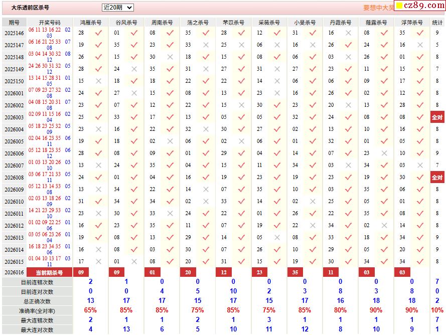446x335 pixels.
Task: Click the red 20 badge under 荡之杀号
Action: (188, 272)
